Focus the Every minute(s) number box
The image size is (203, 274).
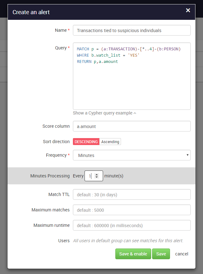tap(94, 176)
